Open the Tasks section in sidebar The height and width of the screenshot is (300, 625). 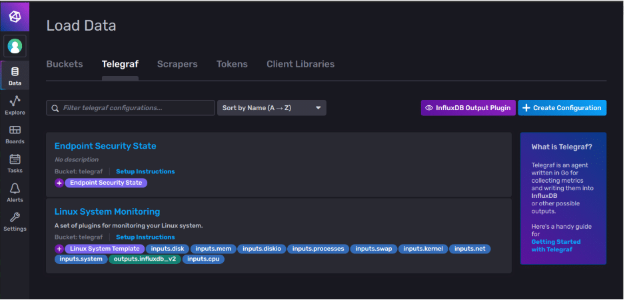pyautogui.click(x=15, y=164)
